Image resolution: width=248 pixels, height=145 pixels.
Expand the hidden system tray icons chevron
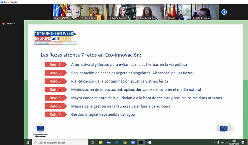pyautogui.click(x=214, y=142)
